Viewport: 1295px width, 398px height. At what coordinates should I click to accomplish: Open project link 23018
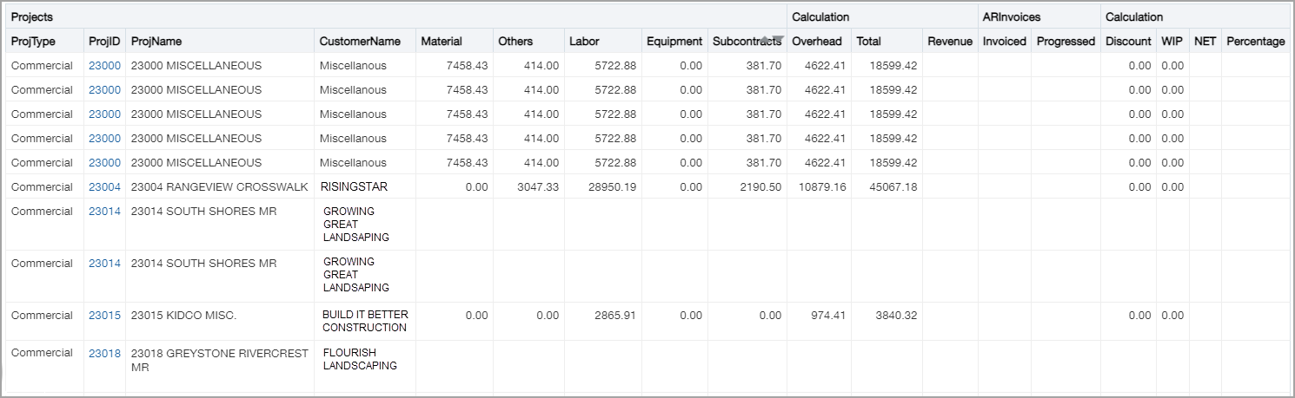[x=104, y=353]
